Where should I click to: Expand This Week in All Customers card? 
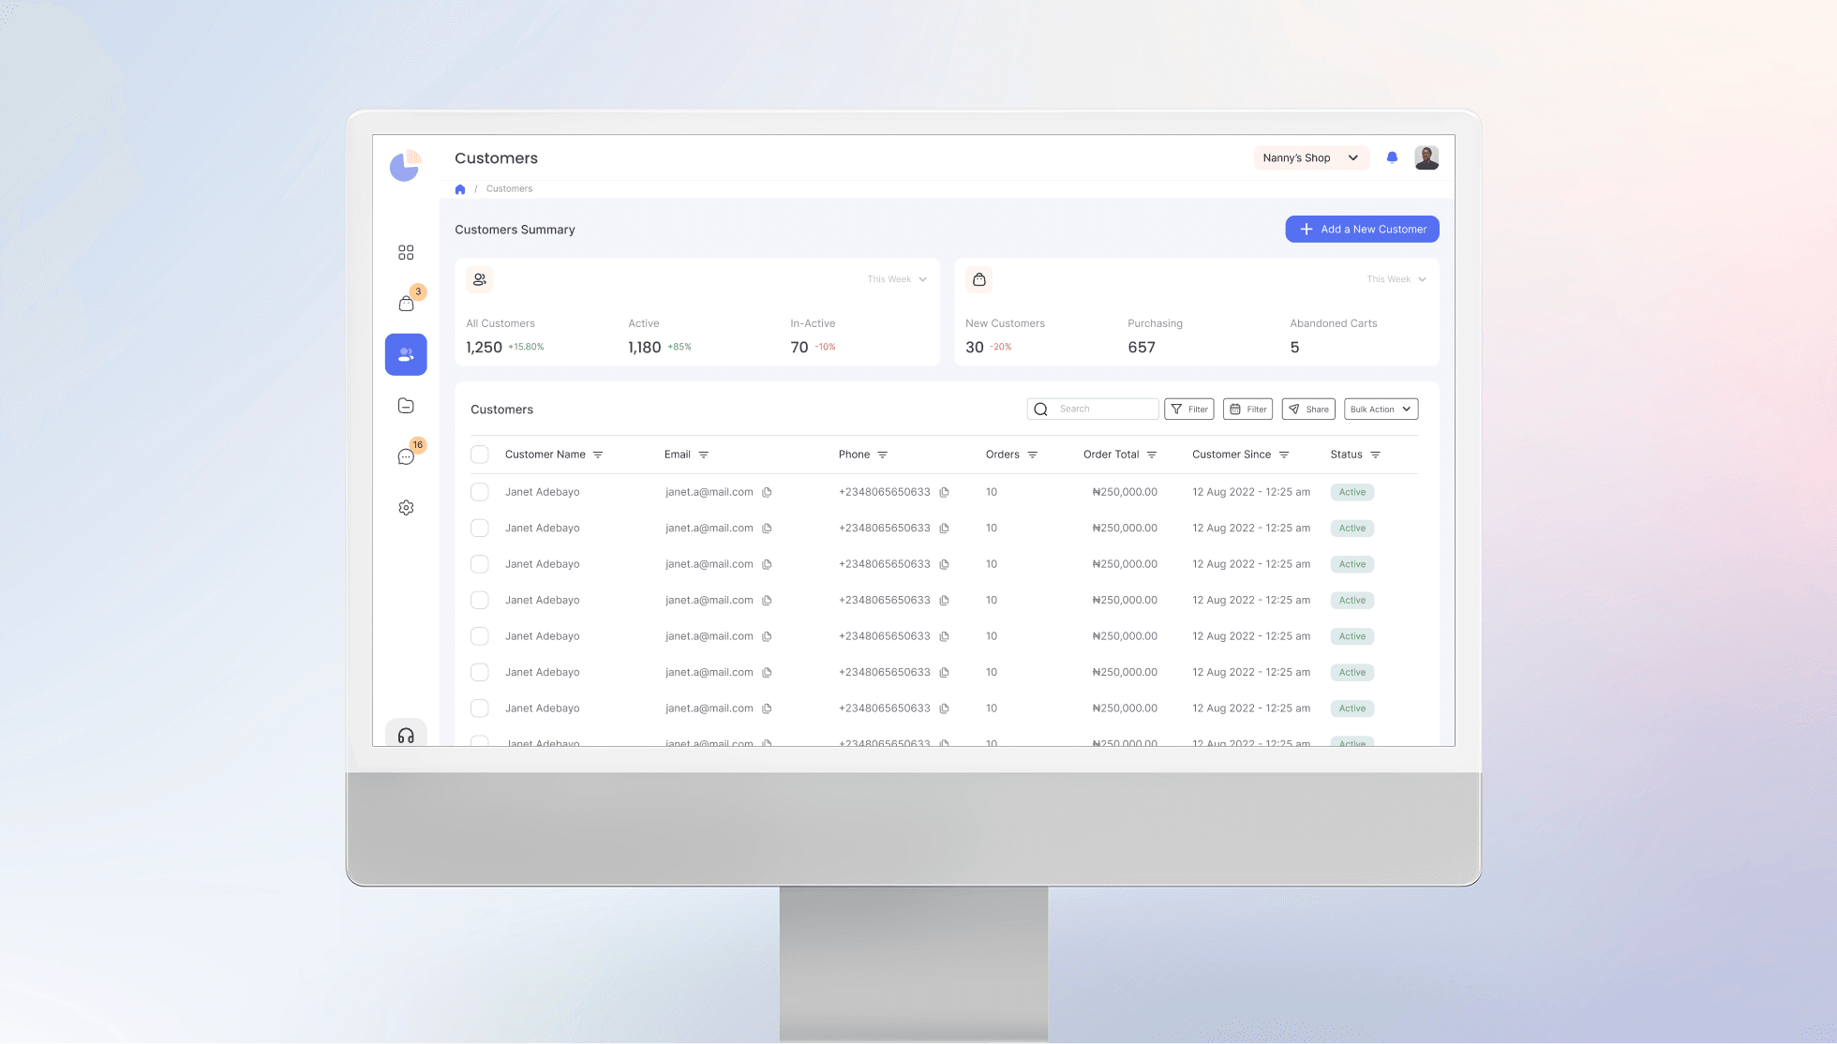point(897,279)
